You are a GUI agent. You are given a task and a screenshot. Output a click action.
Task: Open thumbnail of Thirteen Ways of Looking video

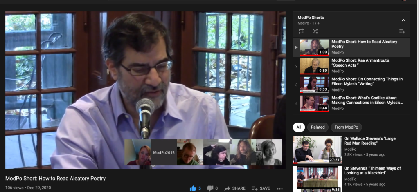tap(317, 179)
